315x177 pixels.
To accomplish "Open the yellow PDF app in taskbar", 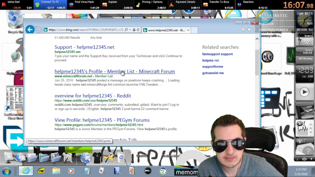I will (x=41, y=171).
